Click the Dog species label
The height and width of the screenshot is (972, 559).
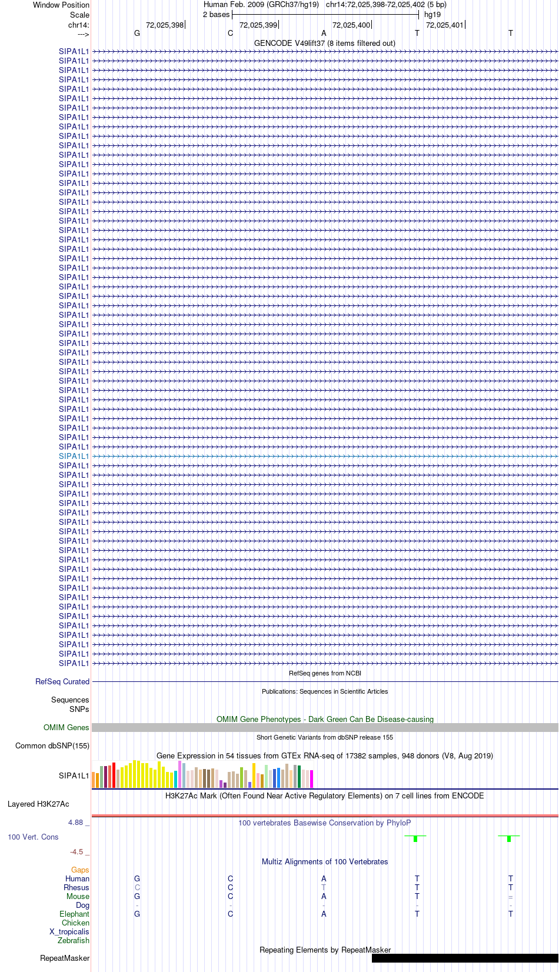pos(83,905)
